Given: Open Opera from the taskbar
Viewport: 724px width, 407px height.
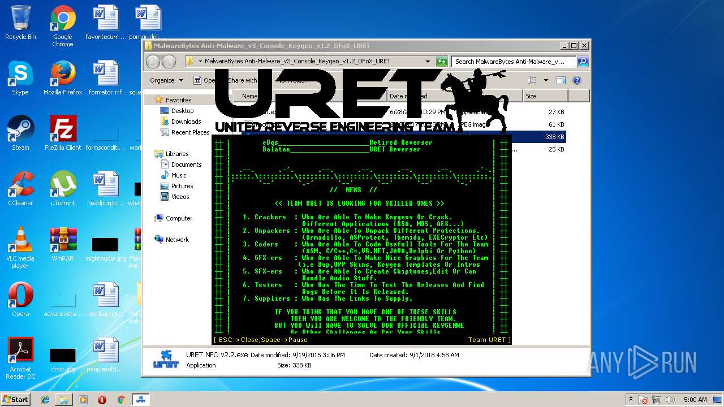Looking at the screenshot, I should point(102,400).
